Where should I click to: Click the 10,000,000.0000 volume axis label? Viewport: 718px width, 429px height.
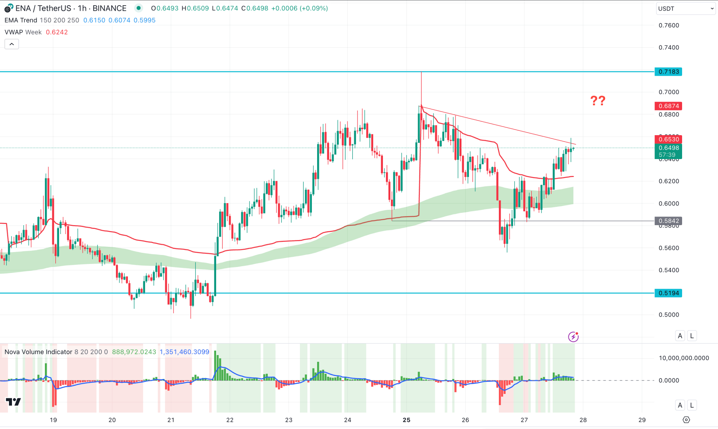tap(684, 358)
